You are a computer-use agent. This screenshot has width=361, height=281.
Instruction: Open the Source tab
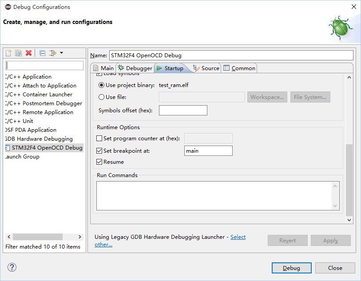pyautogui.click(x=206, y=68)
